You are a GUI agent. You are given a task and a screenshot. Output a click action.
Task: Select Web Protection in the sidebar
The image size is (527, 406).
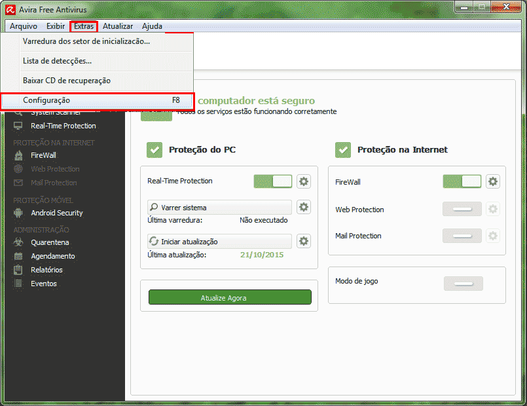point(55,169)
